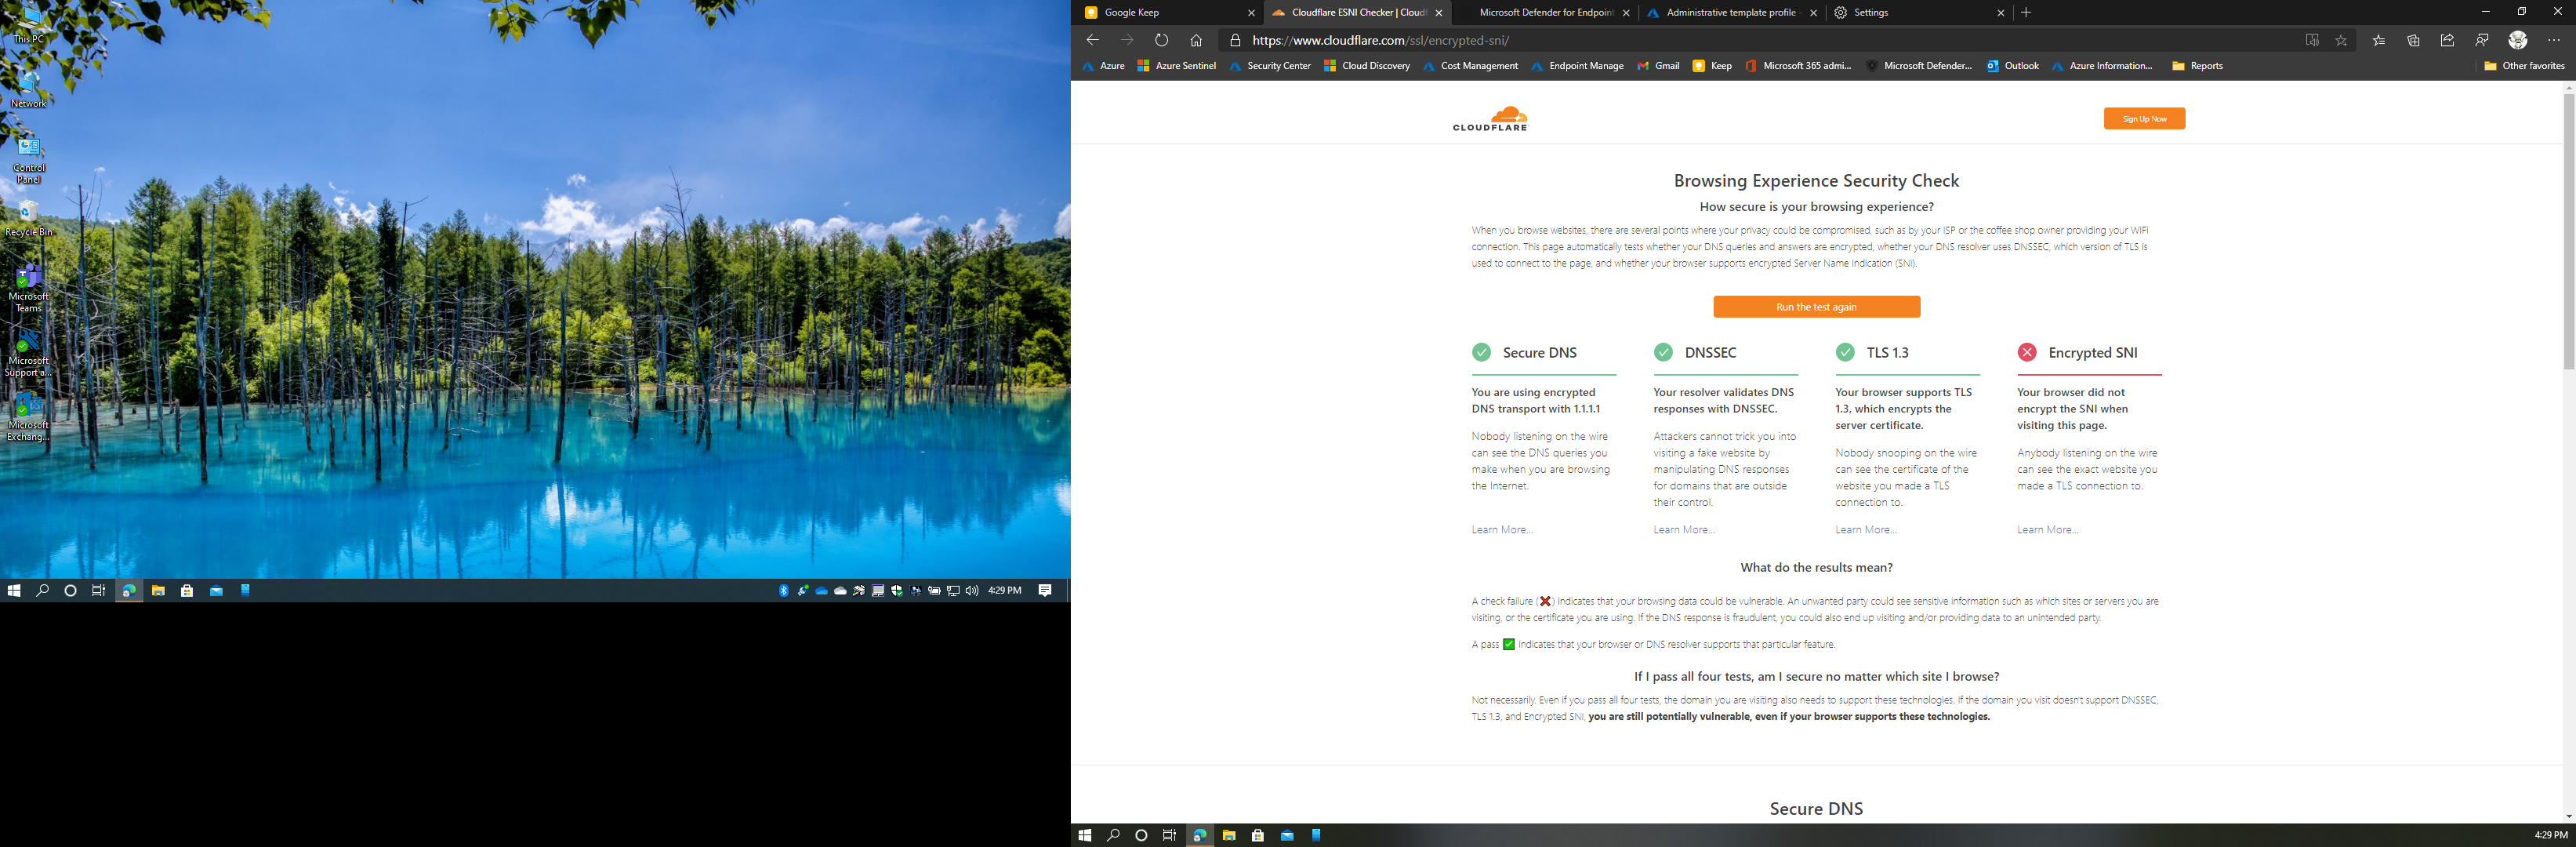
Task: Expand the Reports favorites folder
Action: point(2197,66)
